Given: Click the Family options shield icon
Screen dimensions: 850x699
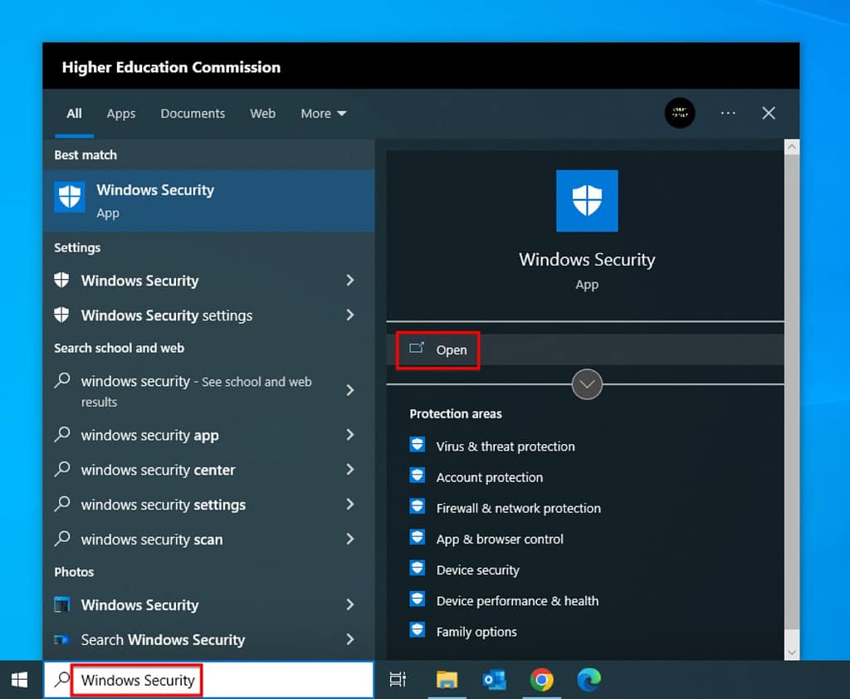Looking at the screenshot, I should point(418,630).
